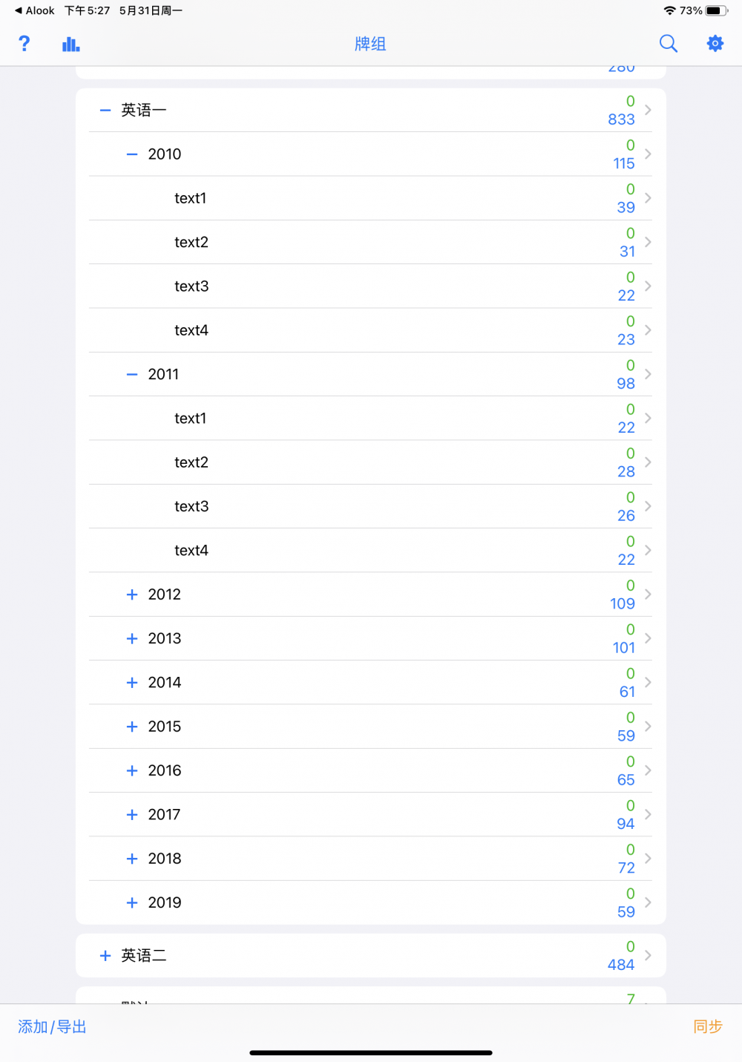Expand the 英语二 deck group

[105, 955]
